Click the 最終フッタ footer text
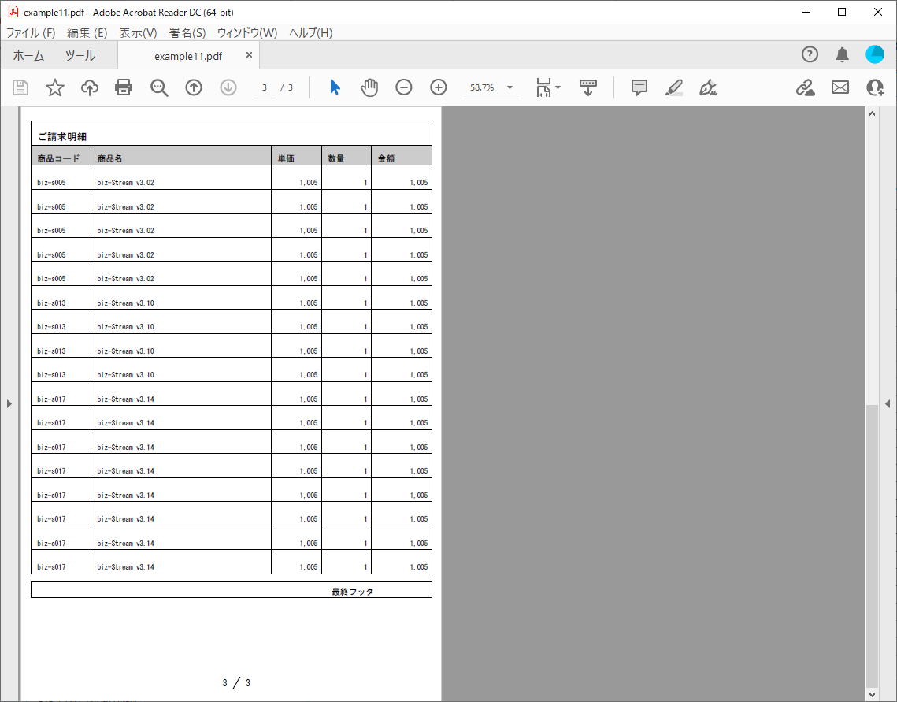The width and height of the screenshot is (897, 702). (352, 592)
